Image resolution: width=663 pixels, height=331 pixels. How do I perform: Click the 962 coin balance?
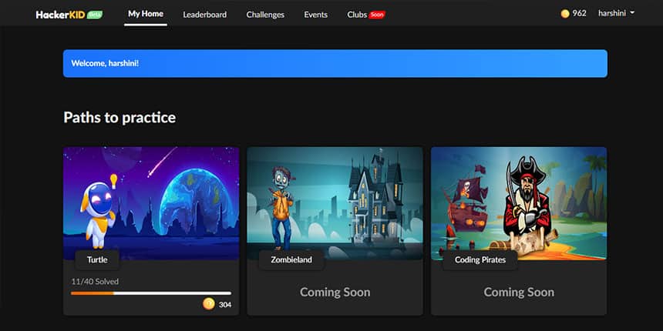[579, 14]
